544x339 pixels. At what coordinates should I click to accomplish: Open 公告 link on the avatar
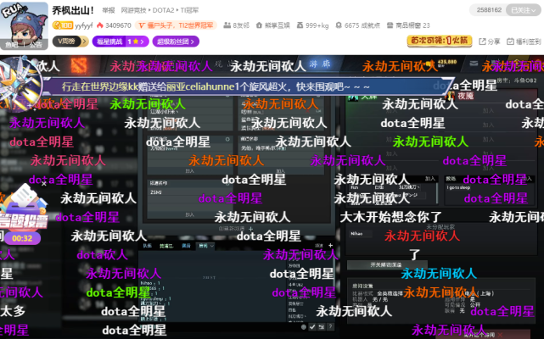tap(36, 45)
